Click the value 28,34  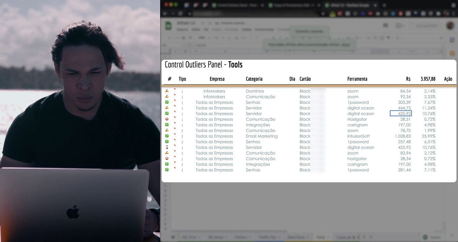[406, 159]
